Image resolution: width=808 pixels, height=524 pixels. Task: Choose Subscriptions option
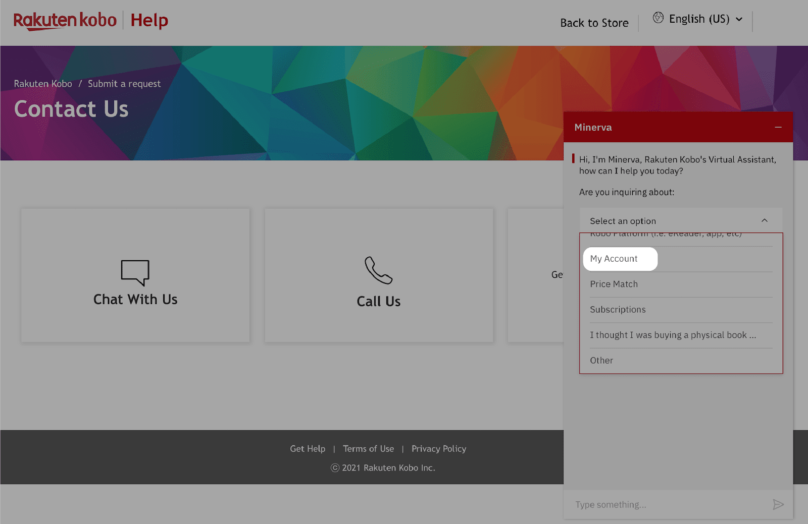681,310
